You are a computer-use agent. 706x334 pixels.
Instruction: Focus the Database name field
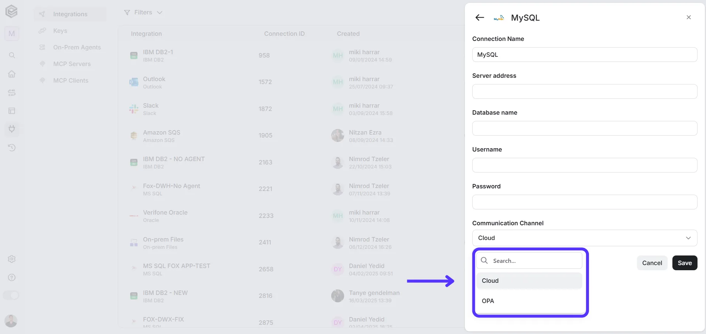585,128
